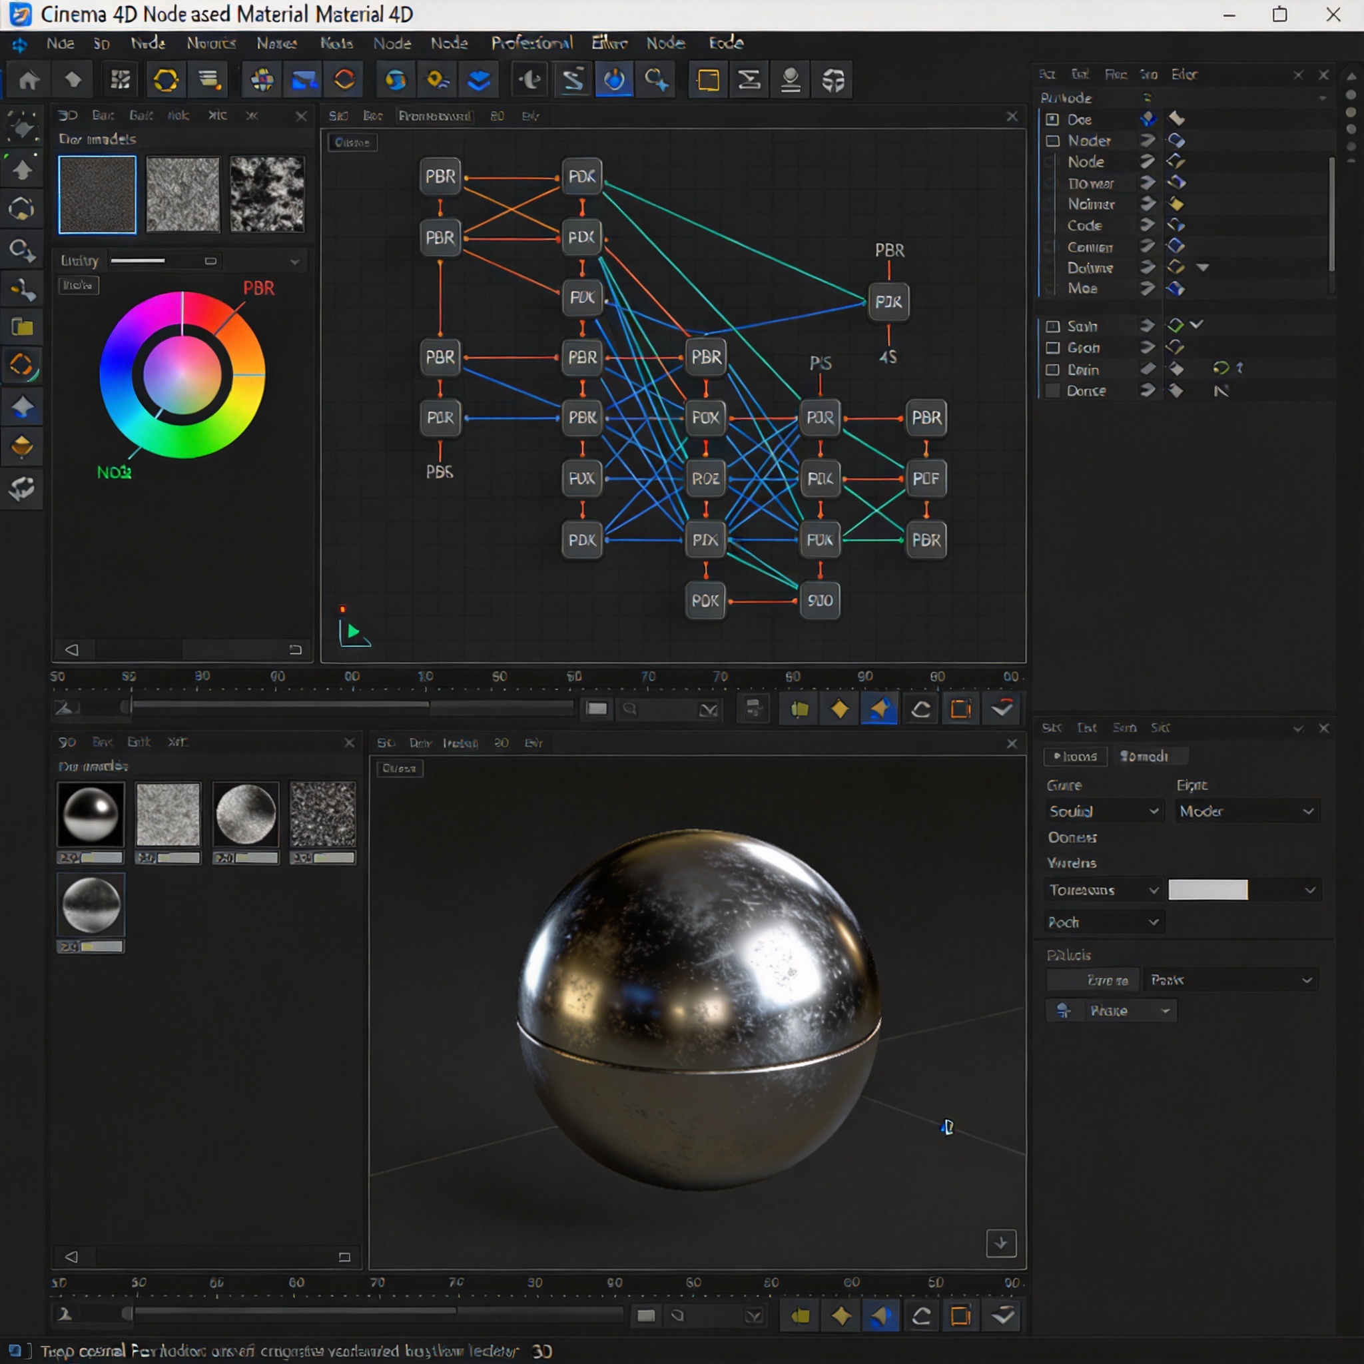
Task: Switch to the Sem tab in lower-right panel
Action: point(1125,727)
